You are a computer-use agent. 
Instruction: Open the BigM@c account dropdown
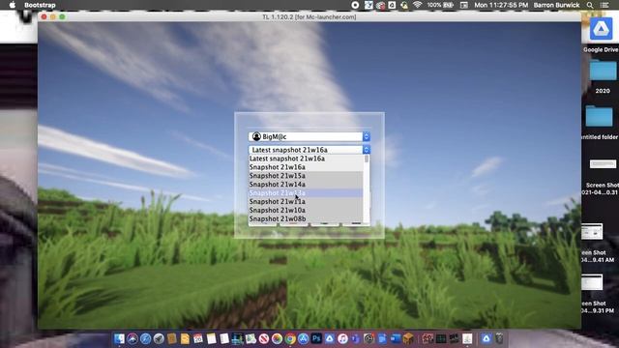point(309,136)
